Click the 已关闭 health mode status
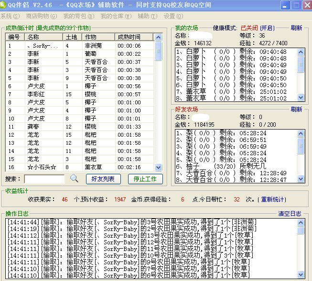This screenshot has width=312, height=281. (249, 28)
